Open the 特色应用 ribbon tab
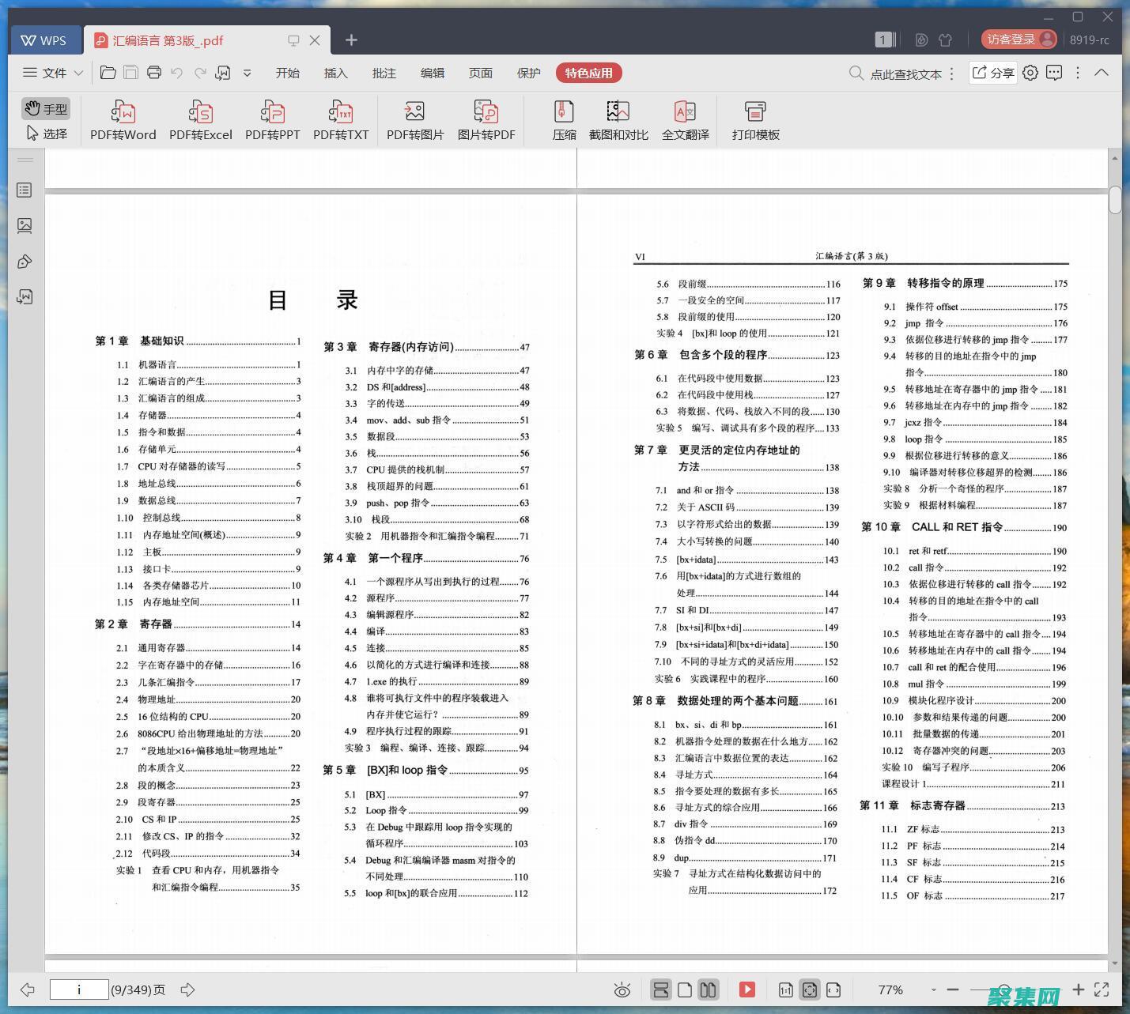 pos(588,72)
